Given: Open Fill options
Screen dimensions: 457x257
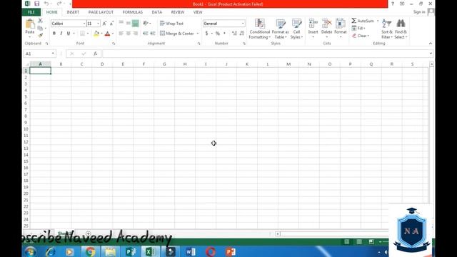Looking at the screenshot, I should point(358,29).
